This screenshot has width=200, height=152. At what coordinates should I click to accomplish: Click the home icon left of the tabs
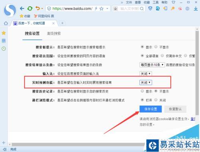click(6, 23)
